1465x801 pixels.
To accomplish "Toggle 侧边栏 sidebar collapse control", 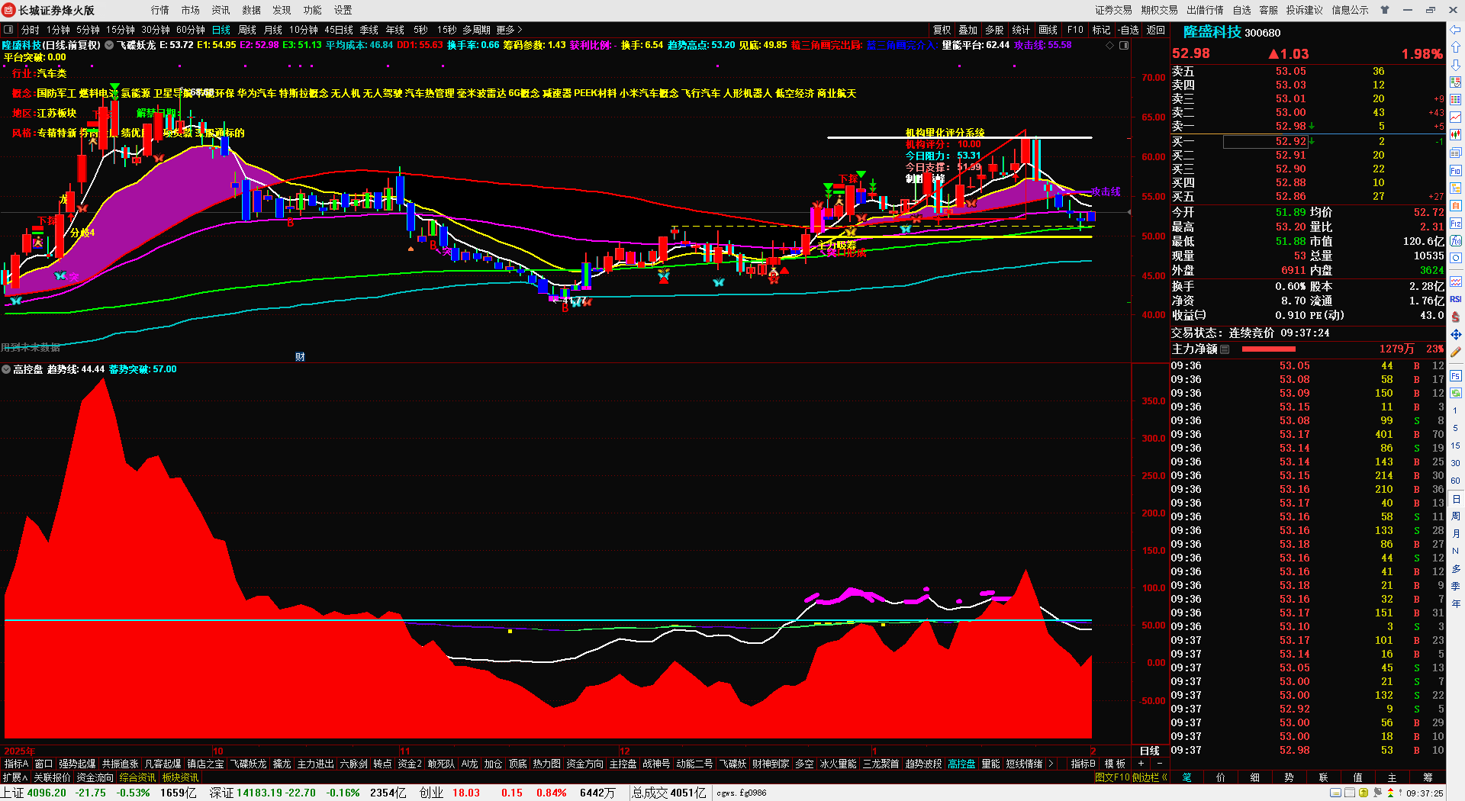I will (1151, 777).
